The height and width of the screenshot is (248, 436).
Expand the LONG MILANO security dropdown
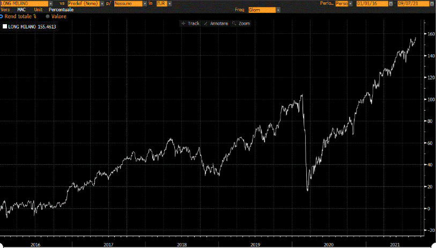(50, 3)
